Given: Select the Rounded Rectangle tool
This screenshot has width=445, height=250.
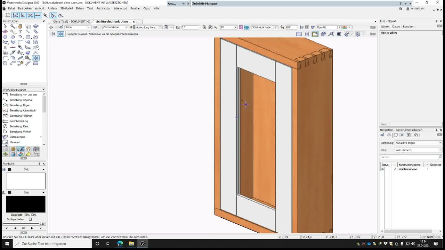Looking at the screenshot, I should pyautogui.click(x=35, y=63).
